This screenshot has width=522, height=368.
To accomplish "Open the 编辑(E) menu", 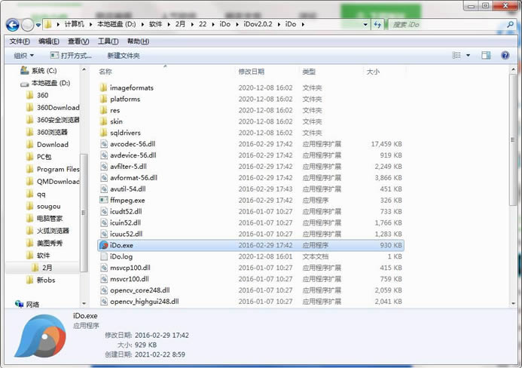I will click(x=49, y=41).
